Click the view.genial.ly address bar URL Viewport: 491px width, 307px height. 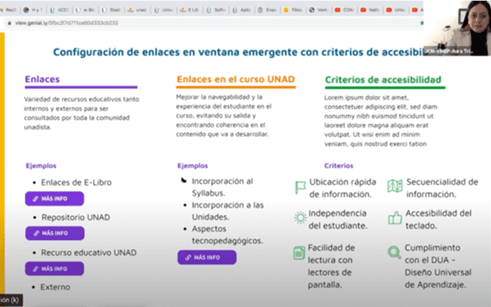click(67, 23)
